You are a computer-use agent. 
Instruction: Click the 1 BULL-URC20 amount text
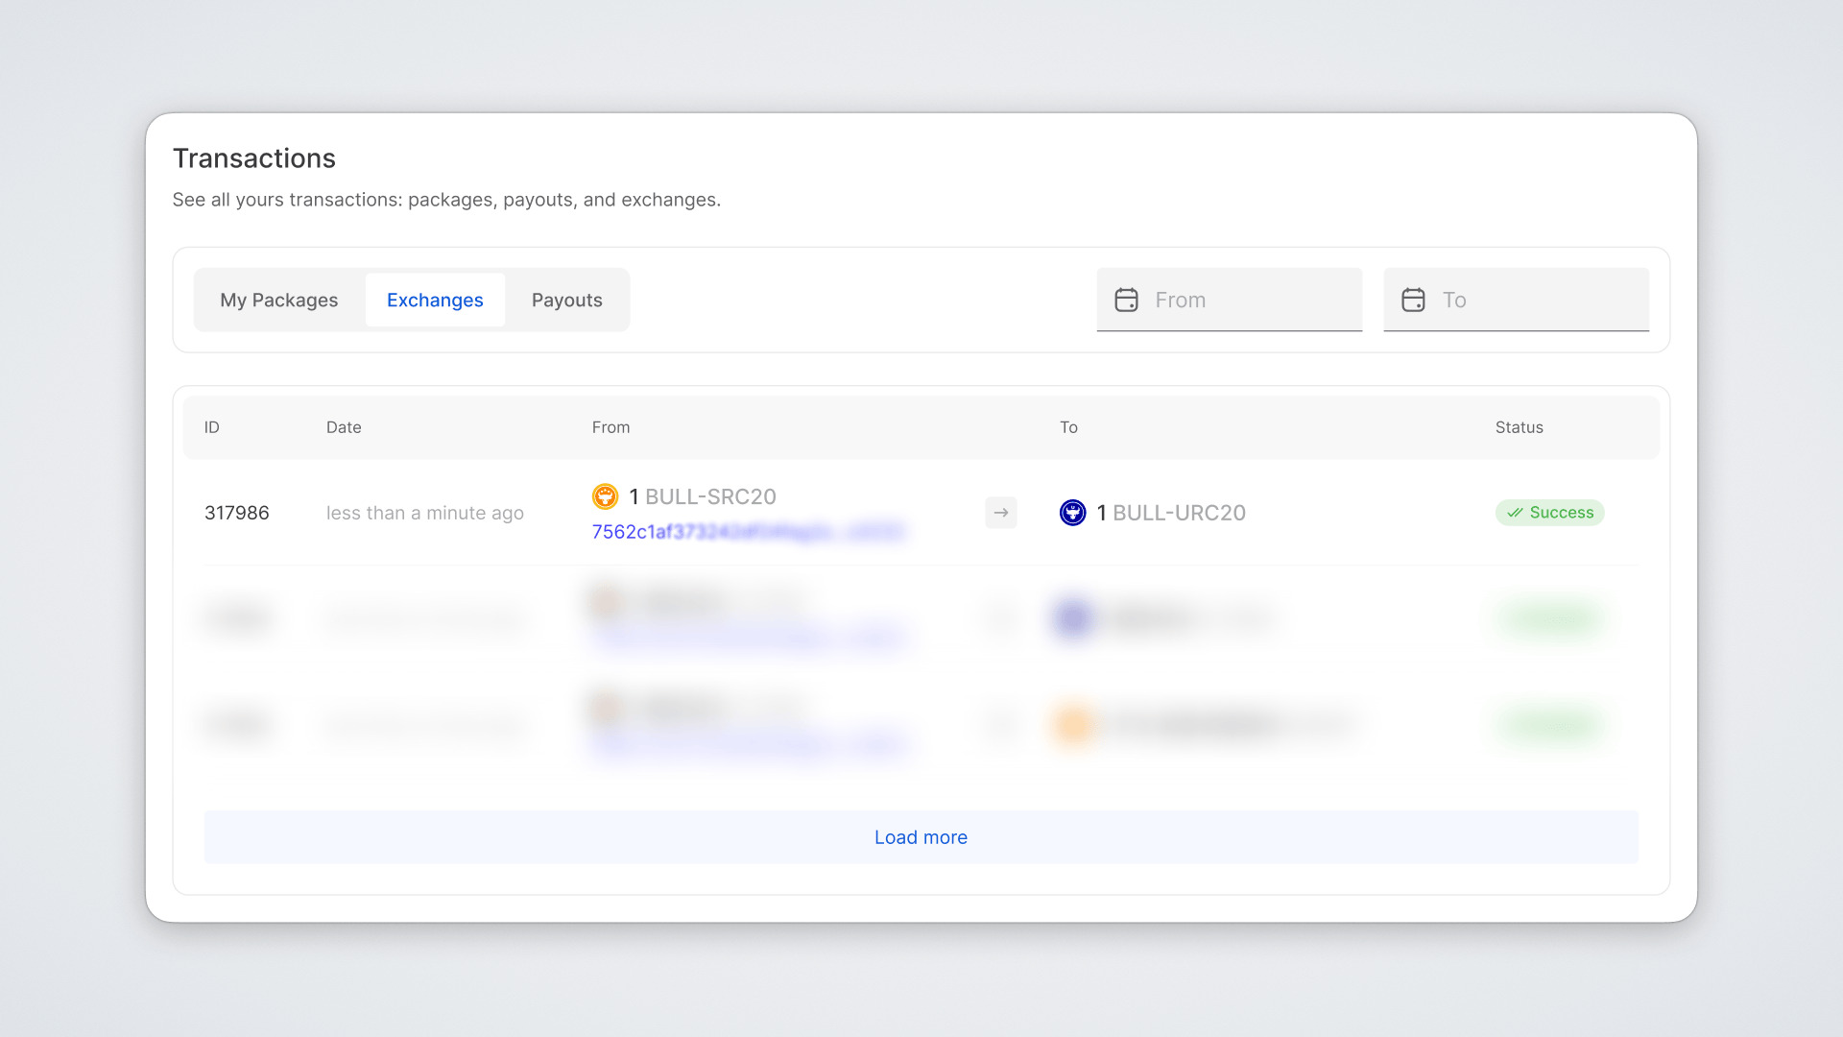coord(1171,513)
